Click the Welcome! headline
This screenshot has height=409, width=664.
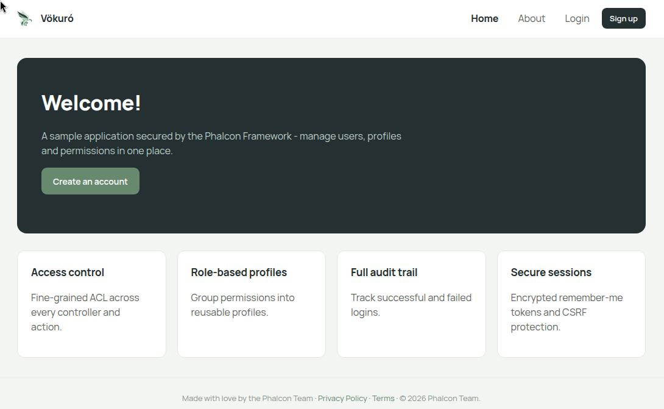coord(91,103)
